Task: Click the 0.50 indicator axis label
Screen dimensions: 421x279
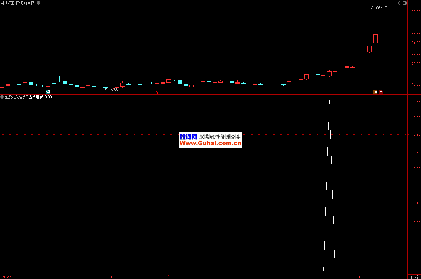Action: [417, 186]
